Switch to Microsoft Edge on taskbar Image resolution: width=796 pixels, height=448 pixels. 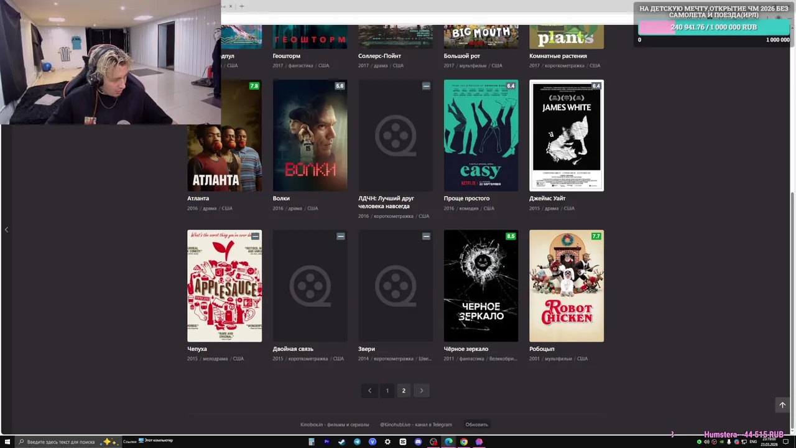point(448,442)
